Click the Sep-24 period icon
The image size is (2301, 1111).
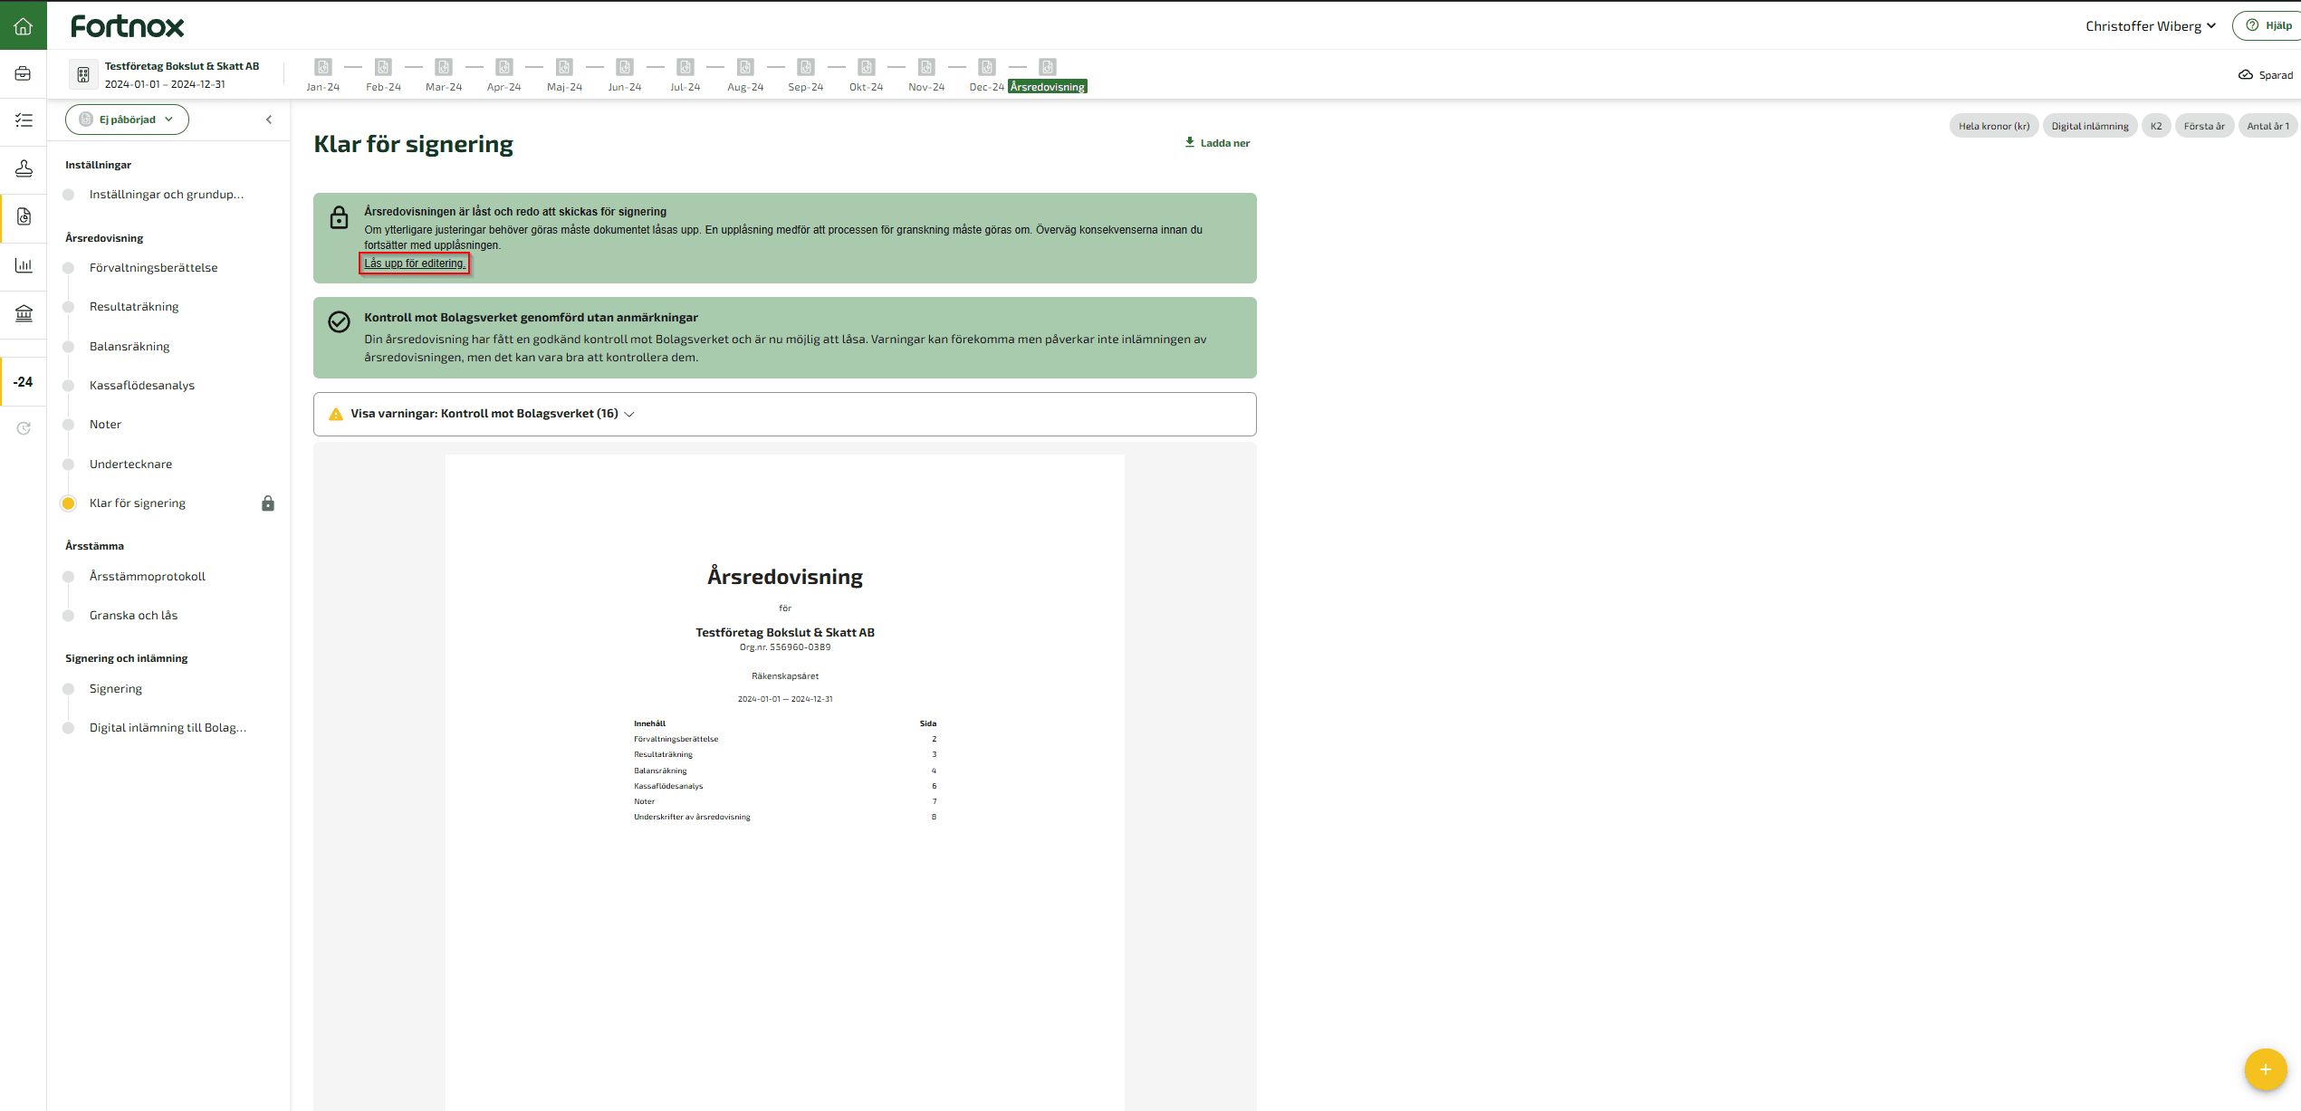[806, 67]
